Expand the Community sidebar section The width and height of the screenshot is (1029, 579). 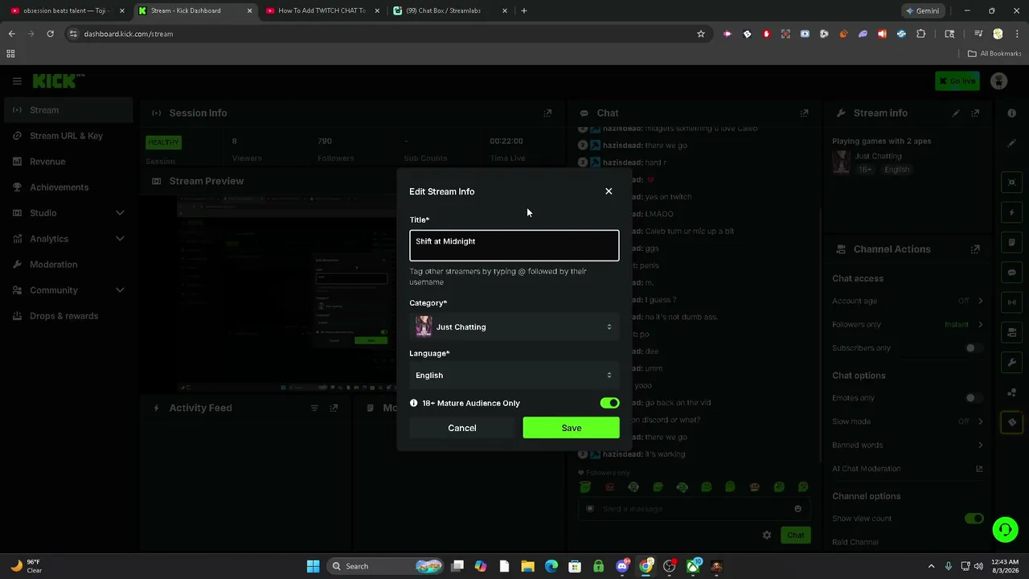(68, 290)
